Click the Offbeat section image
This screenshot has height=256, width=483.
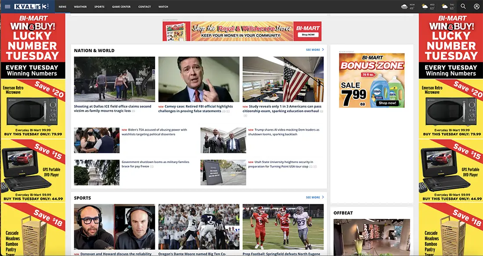[372, 237]
